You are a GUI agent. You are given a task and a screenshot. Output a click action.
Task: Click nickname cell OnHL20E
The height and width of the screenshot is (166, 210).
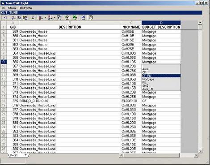pos(131,149)
